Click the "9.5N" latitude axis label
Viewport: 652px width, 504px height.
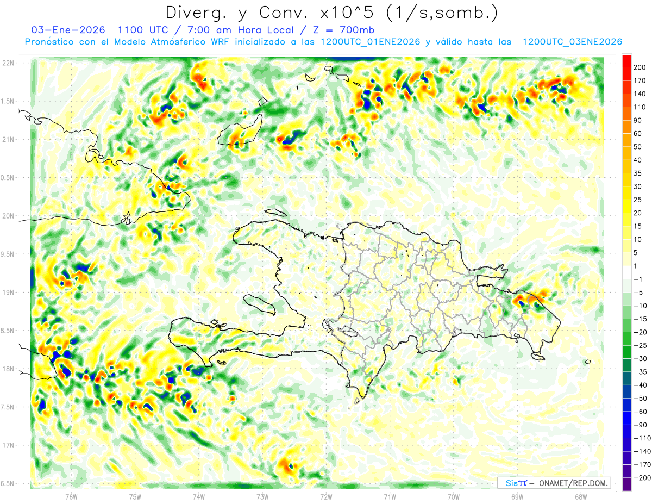[8, 254]
